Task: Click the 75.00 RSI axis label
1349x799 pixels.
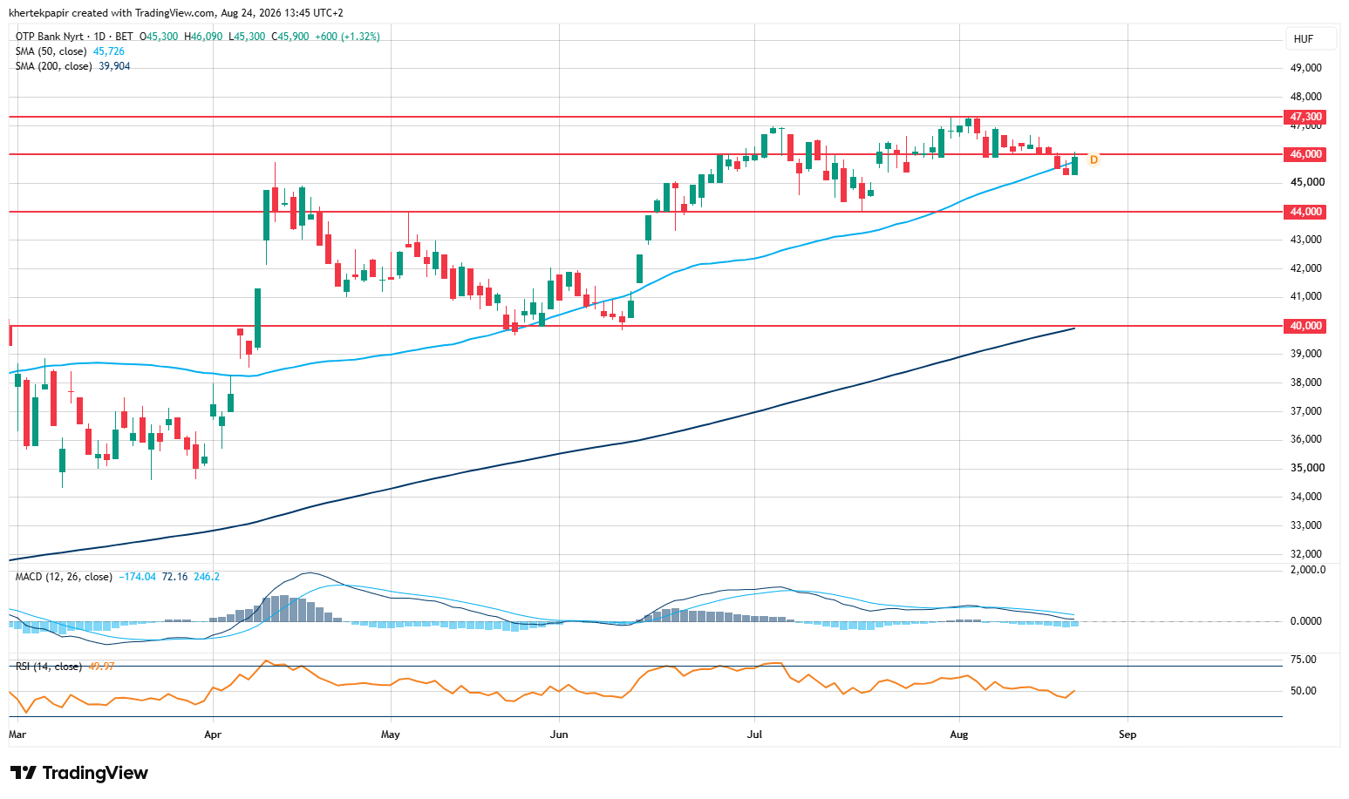Action: (1304, 660)
